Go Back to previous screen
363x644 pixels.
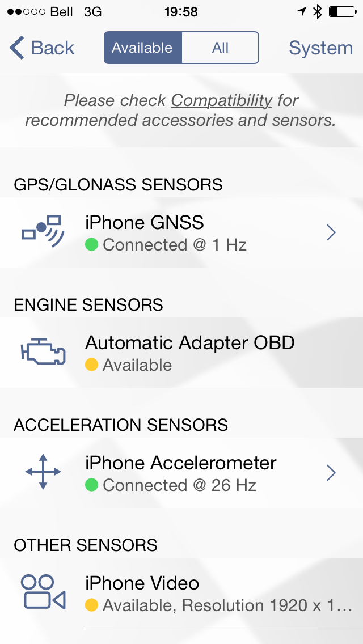point(42,48)
